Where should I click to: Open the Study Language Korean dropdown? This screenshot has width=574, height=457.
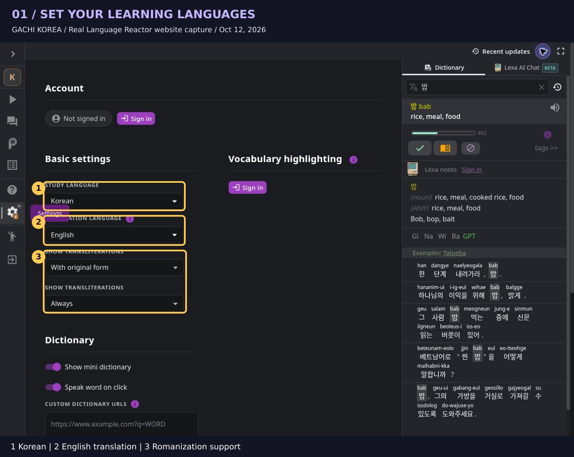pos(114,201)
